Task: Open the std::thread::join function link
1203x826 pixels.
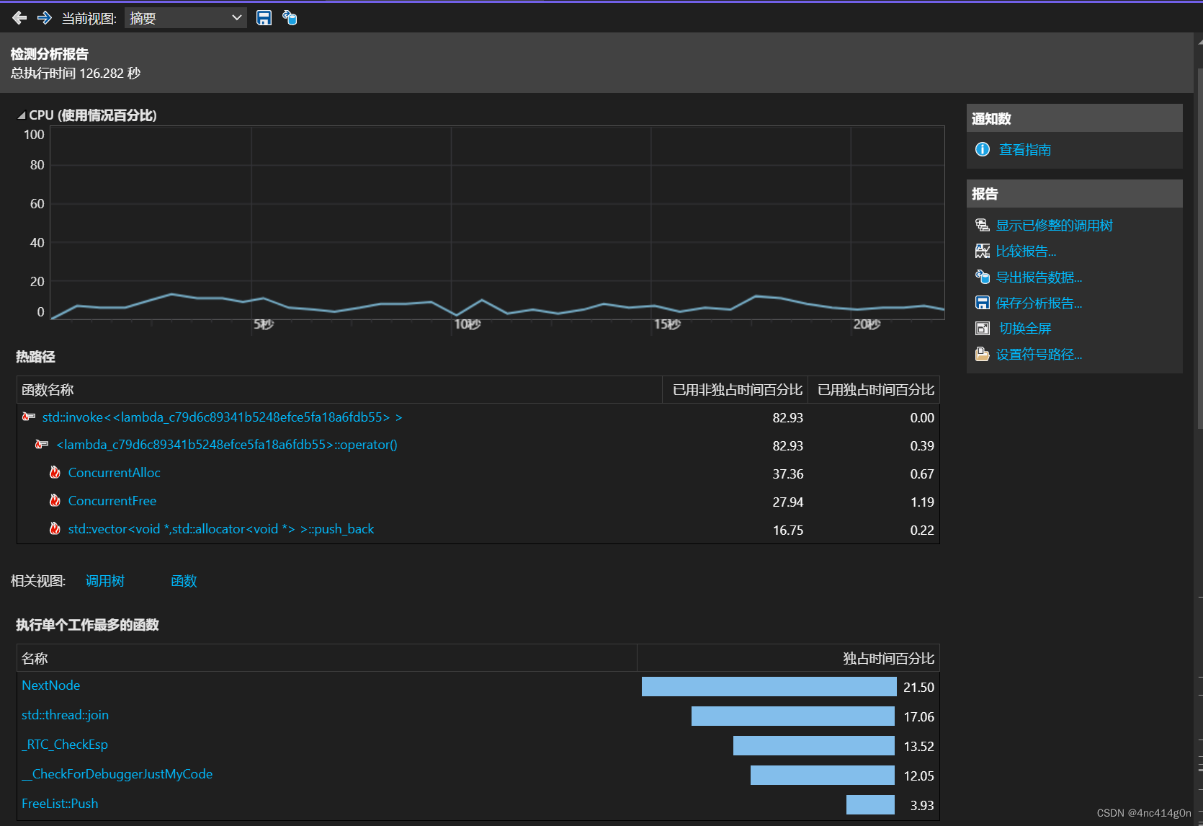Action: coord(65,715)
